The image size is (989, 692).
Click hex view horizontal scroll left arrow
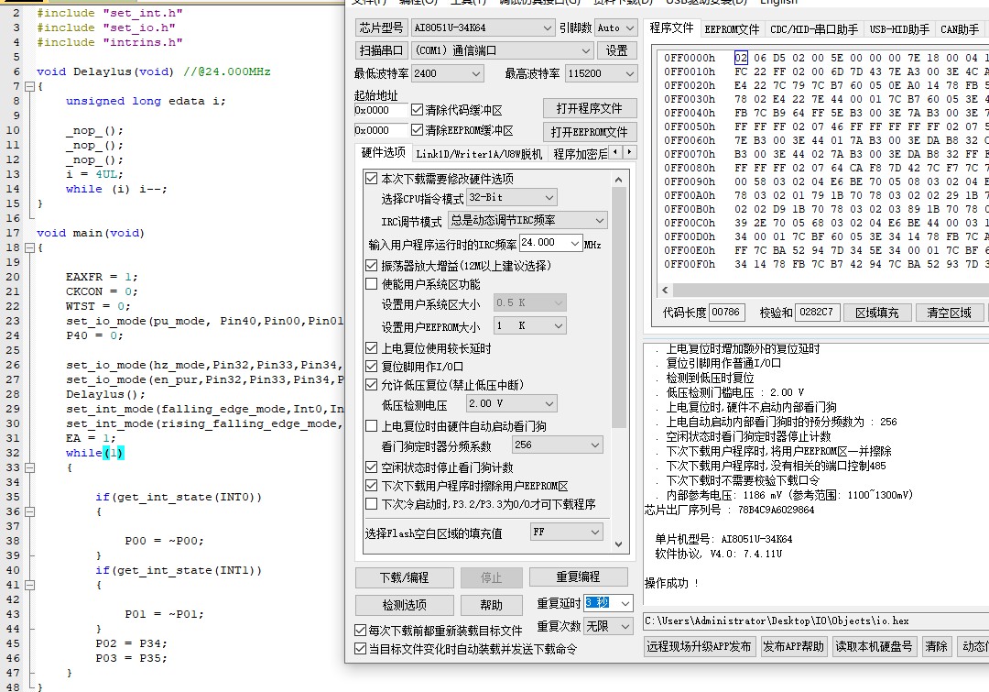click(665, 290)
